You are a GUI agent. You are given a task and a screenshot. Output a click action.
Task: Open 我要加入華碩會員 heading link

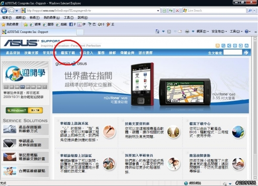[139, 155]
